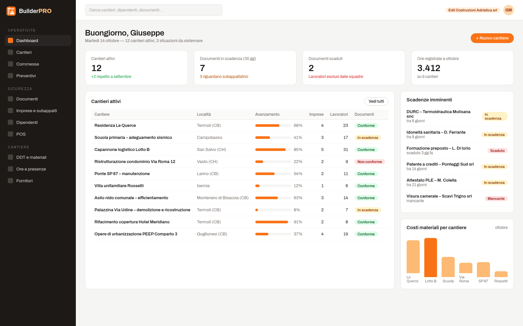This screenshot has width=523, height=326.
Task: Click the Imprese e subappalti icon
Action: (10, 111)
